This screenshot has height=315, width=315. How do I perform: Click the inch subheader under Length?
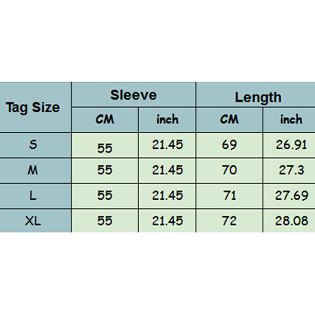291,119
